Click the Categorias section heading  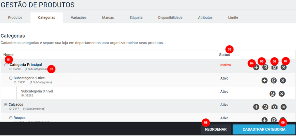[13, 36]
